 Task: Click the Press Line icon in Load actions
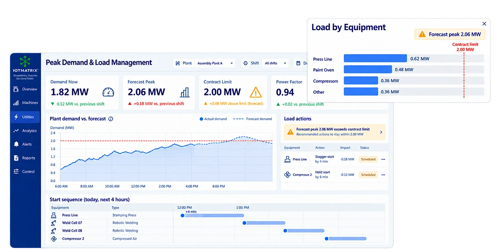click(x=287, y=159)
